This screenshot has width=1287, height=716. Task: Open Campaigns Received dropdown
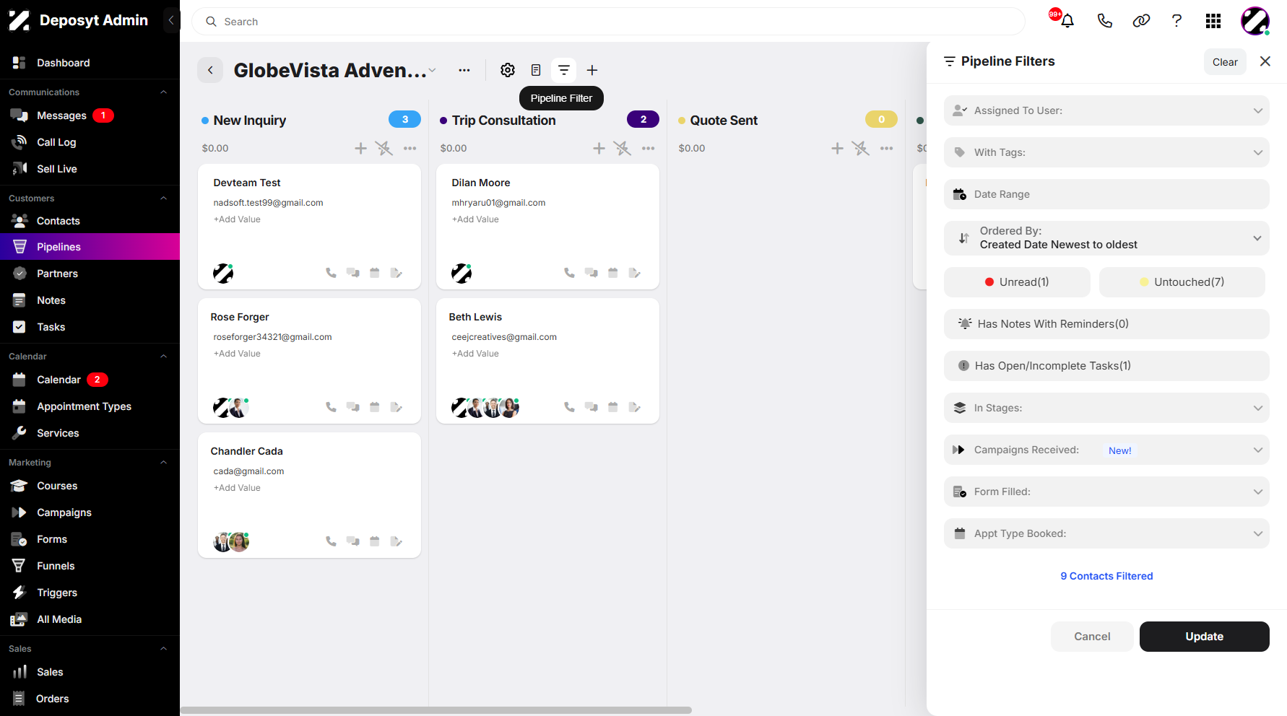pos(1106,450)
